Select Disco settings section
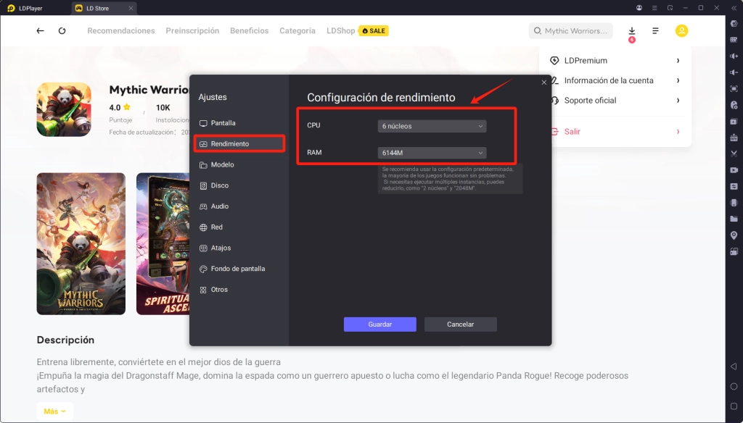This screenshot has height=423, width=743. tap(239, 185)
